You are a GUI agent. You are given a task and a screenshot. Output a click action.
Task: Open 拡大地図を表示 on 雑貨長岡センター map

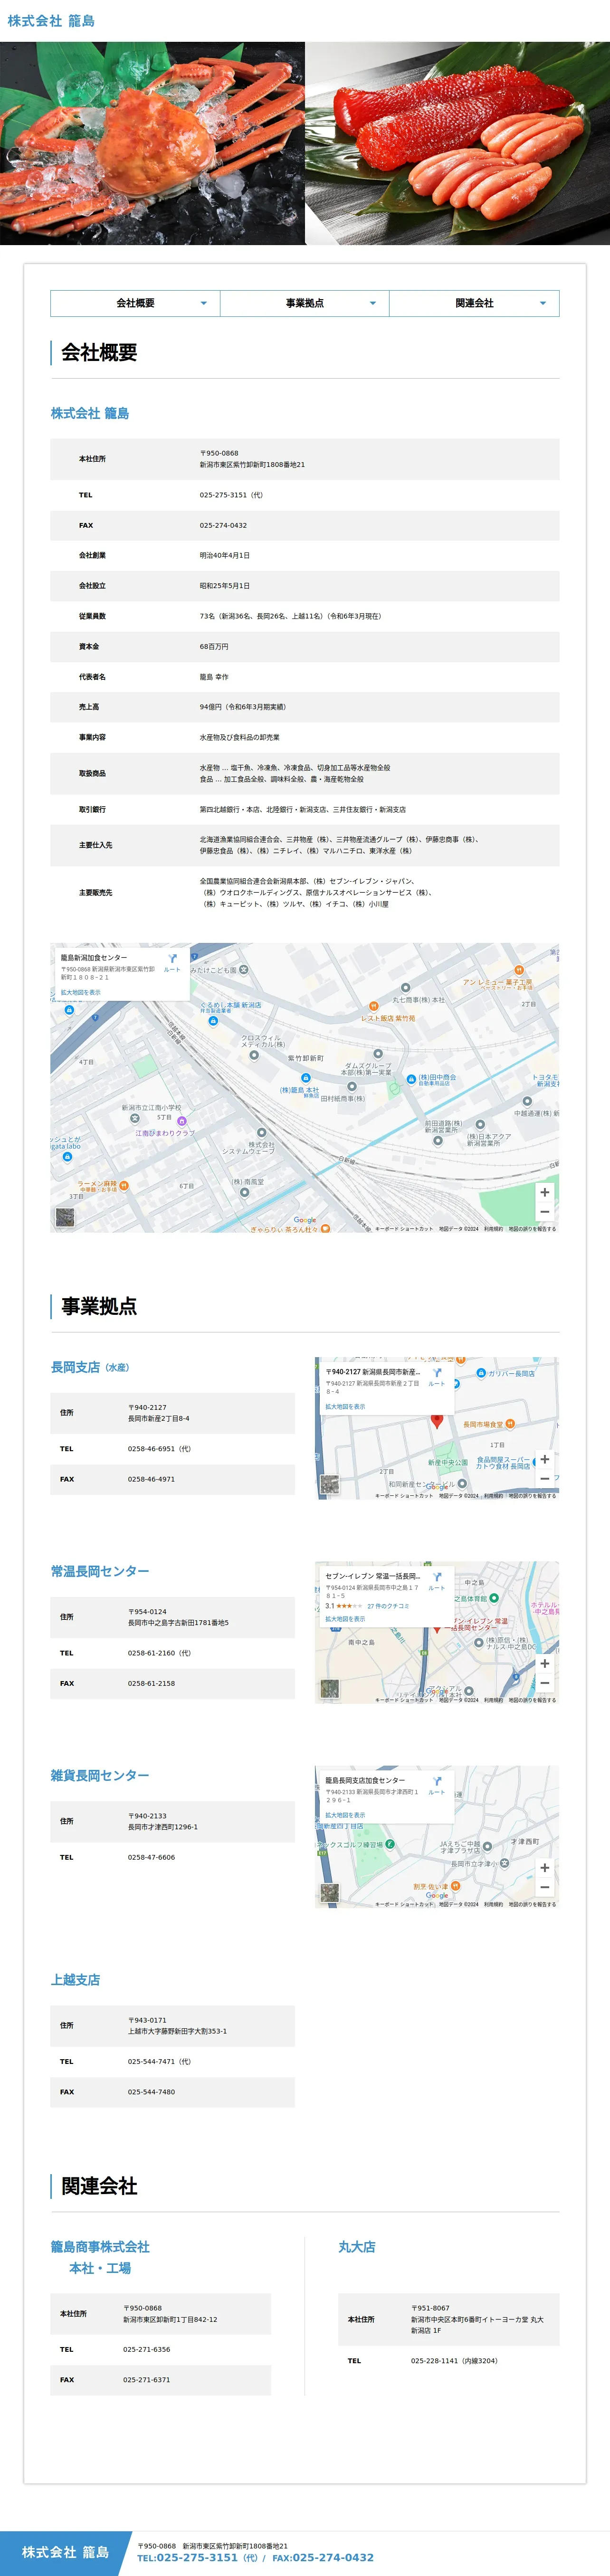click(346, 1814)
